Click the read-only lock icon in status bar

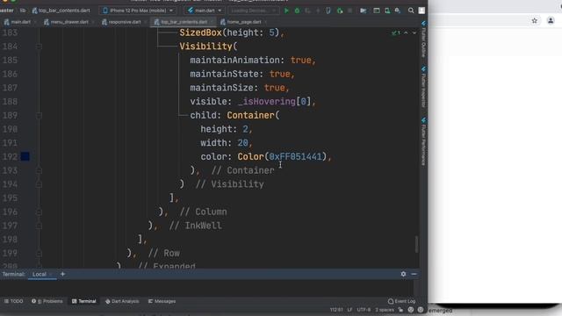click(x=400, y=310)
